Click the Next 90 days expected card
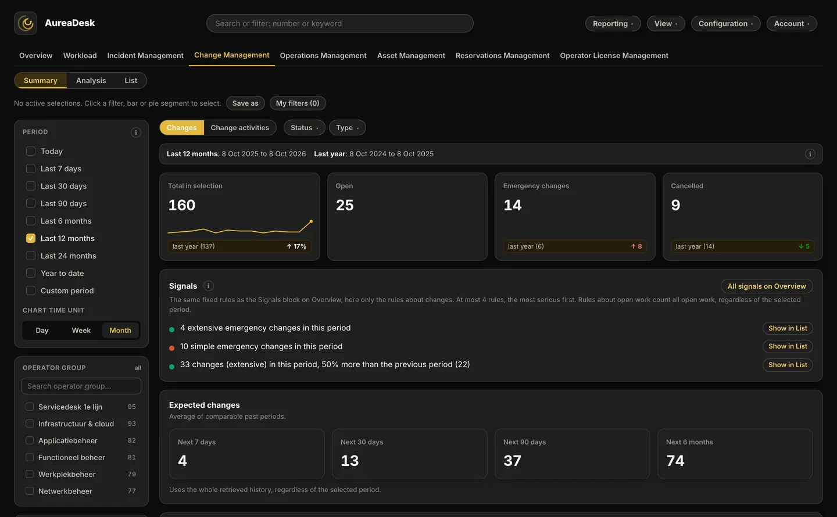The height and width of the screenshot is (517, 837). click(572, 454)
